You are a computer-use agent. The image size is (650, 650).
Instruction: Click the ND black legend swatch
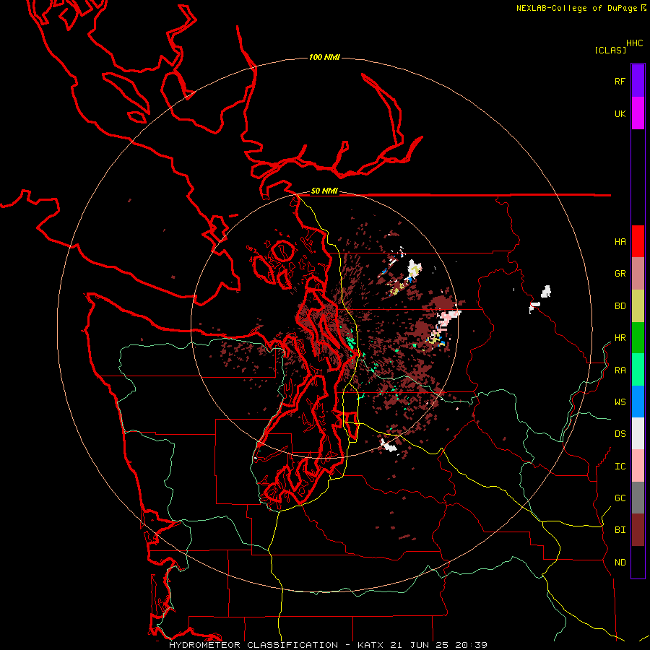[x=638, y=562]
